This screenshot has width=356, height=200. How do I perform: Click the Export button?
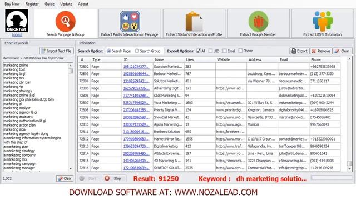pos(299,51)
